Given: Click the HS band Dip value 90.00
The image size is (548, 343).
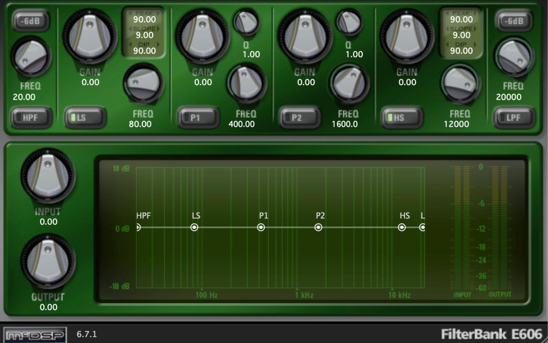Looking at the screenshot, I should [462, 51].
